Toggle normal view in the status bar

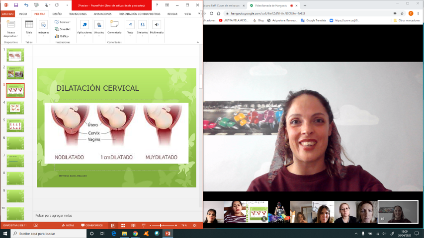click(113, 225)
